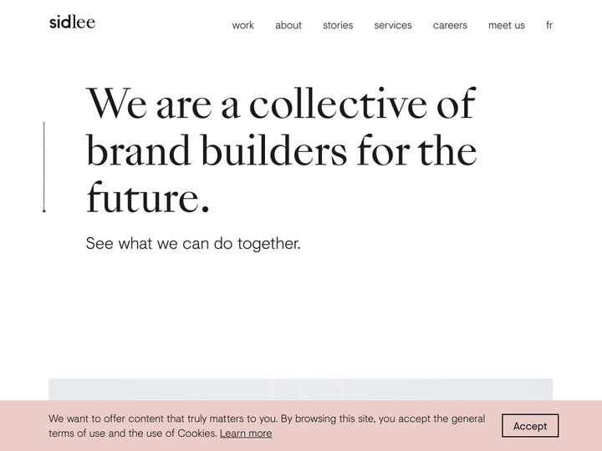Screen dimensions: 602x451
Task: Open the stories section
Action: pos(338,25)
